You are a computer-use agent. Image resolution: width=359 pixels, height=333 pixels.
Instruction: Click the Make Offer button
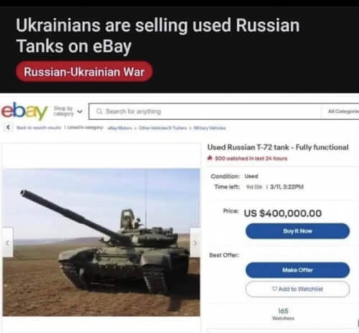pos(297,270)
